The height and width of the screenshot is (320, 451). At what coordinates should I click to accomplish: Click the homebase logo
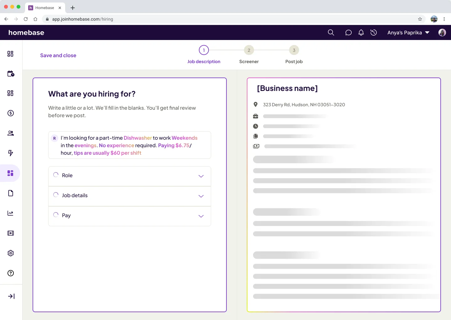tap(26, 32)
